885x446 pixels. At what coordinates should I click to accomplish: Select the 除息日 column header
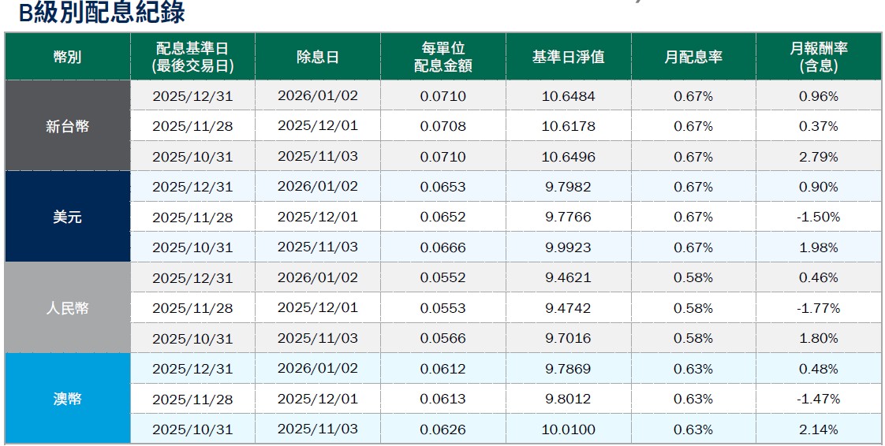(317, 57)
